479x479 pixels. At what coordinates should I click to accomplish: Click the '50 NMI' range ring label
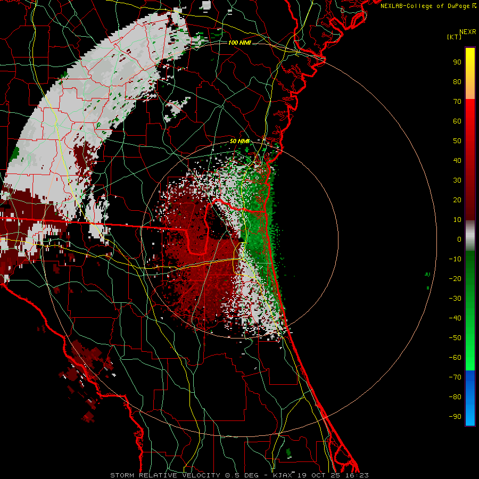pos(240,141)
